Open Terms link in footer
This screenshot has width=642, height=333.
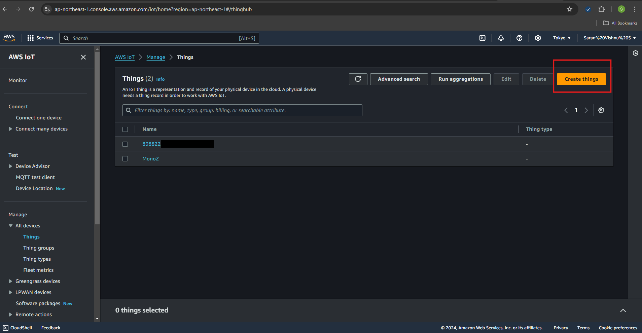tap(583, 328)
